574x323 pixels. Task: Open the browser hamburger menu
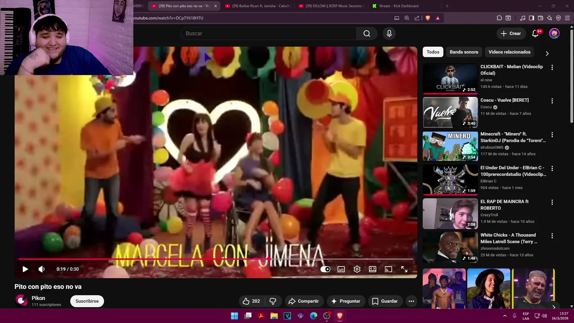567,18
